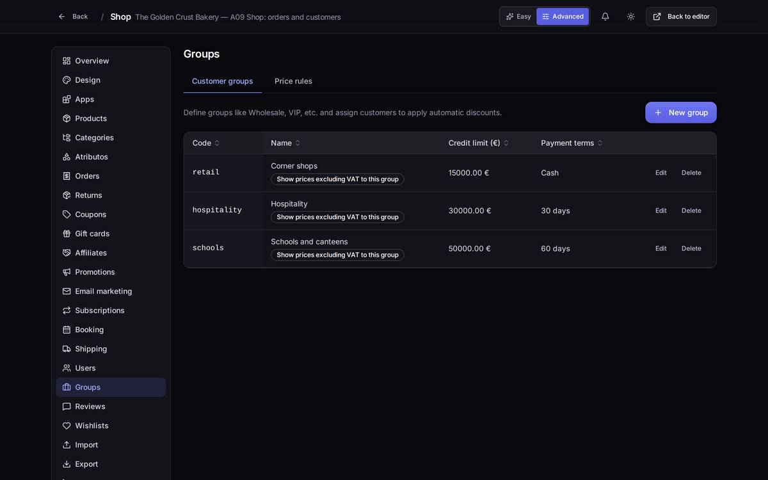Select the Promotions megaphone icon

(x=67, y=272)
